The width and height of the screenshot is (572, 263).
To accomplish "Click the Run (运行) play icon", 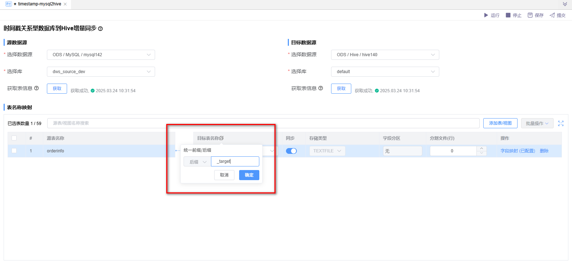I will [x=486, y=15].
